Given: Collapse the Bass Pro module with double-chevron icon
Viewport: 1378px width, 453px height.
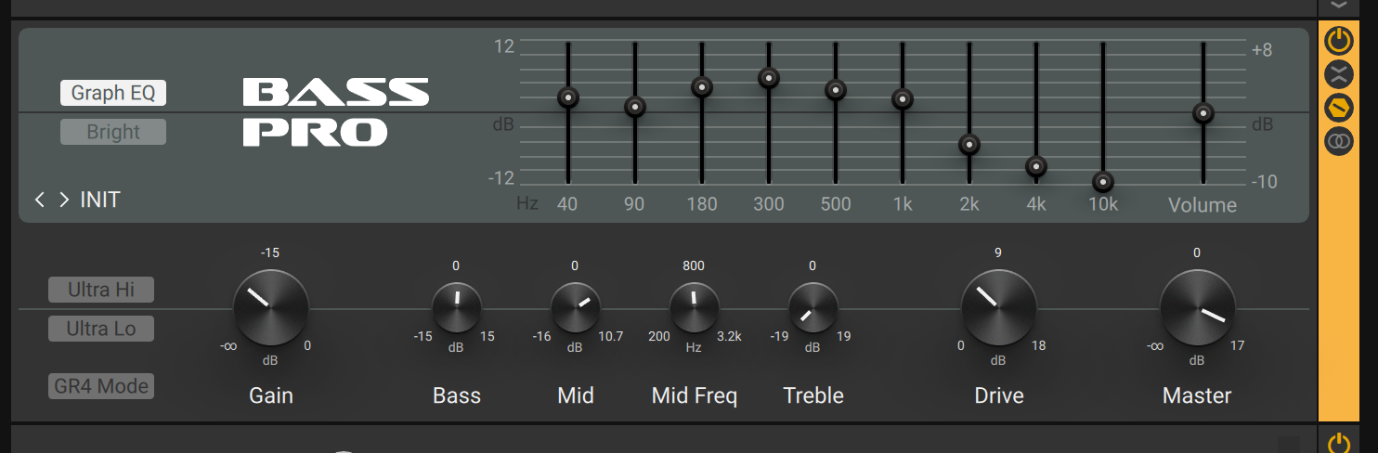Looking at the screenshot, I should coord(1338,74).
